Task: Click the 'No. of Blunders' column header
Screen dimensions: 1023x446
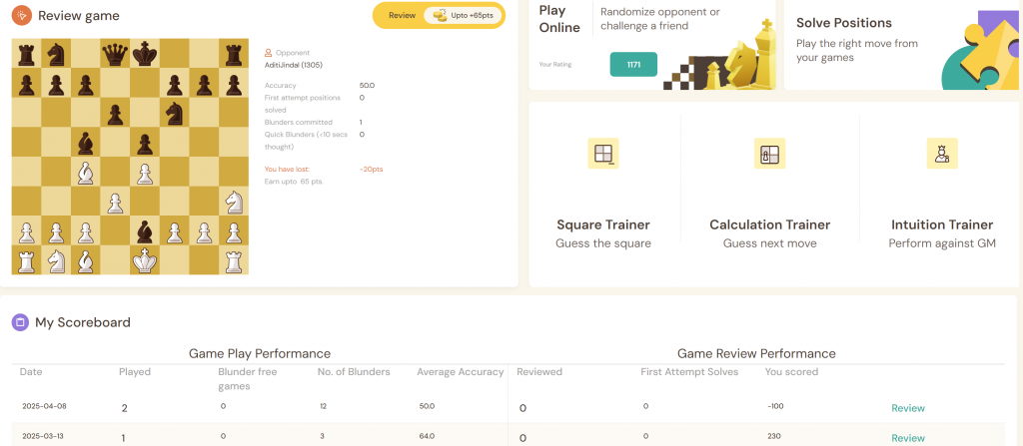Action: 354,371
